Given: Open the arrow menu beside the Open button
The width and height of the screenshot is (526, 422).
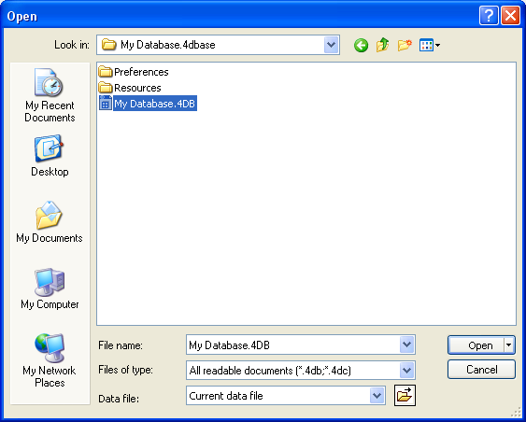Looking at the screenshot, I should 509,345.
